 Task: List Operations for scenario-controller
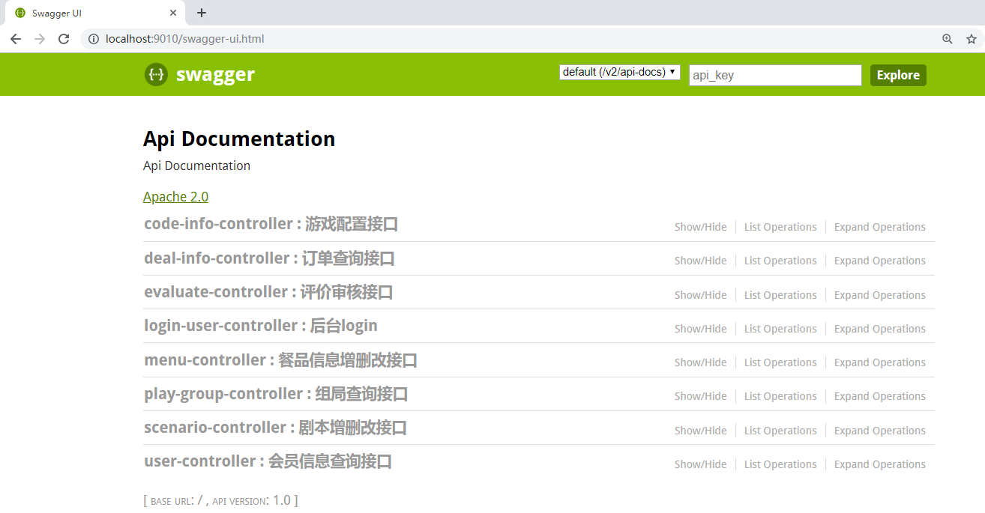click(780, 431)
